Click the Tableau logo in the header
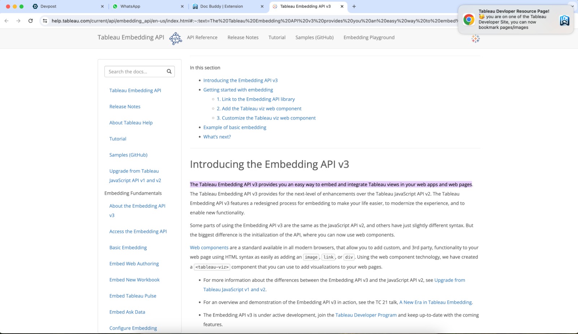 [475, 39]
